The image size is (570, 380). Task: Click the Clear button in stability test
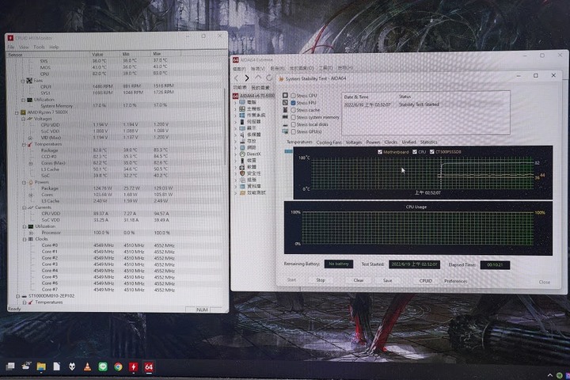[x=359, y=280]
